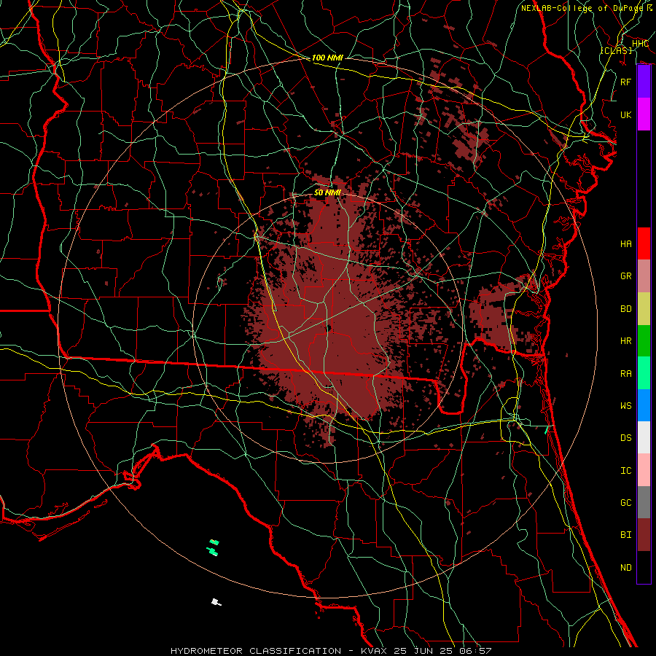The image size is (656, 656).
Task: Click the HYDROMETEOR CLASSIFICATION title text
Action: pyautogui.click(x=256, y=651)
